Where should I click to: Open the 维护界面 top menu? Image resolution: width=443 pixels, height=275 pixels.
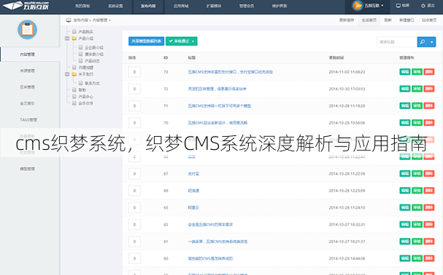pos(280,6)
